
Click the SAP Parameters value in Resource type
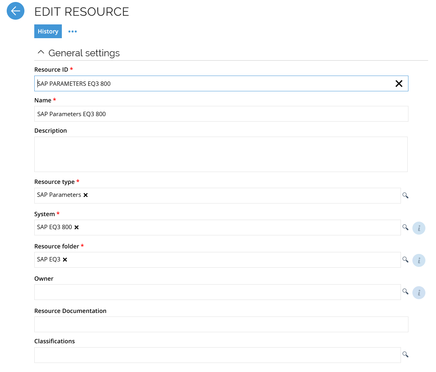pyautogui.click(x=59, y=195)
